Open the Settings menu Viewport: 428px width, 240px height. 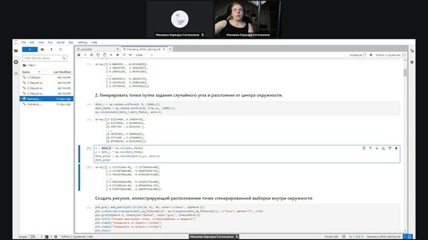tap(82, 43)
